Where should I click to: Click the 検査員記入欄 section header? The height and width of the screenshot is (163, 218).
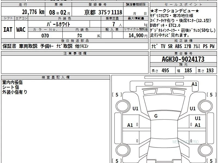click(56, 77)
